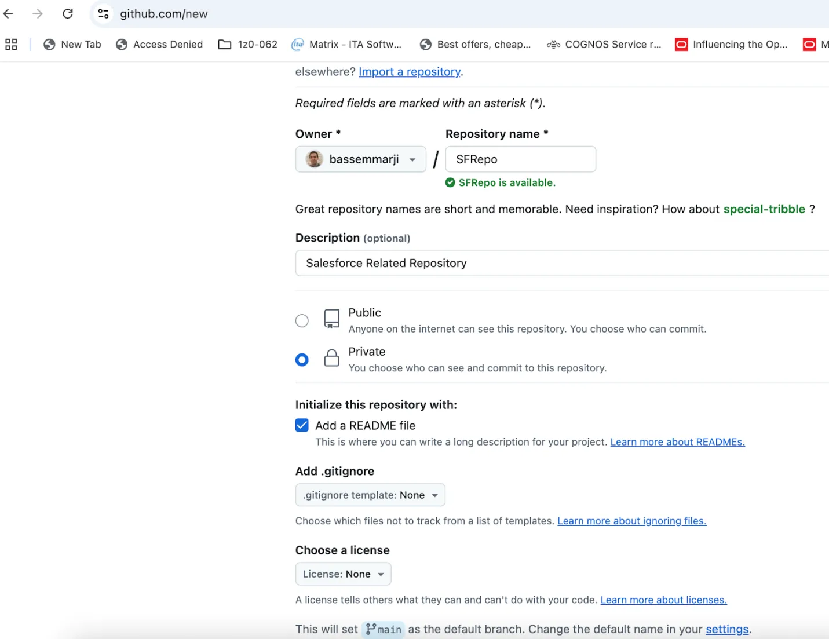Screen dimensions: 829x639
Task: Open the Access Denied bookmark
Action: (x=159, y=44)
